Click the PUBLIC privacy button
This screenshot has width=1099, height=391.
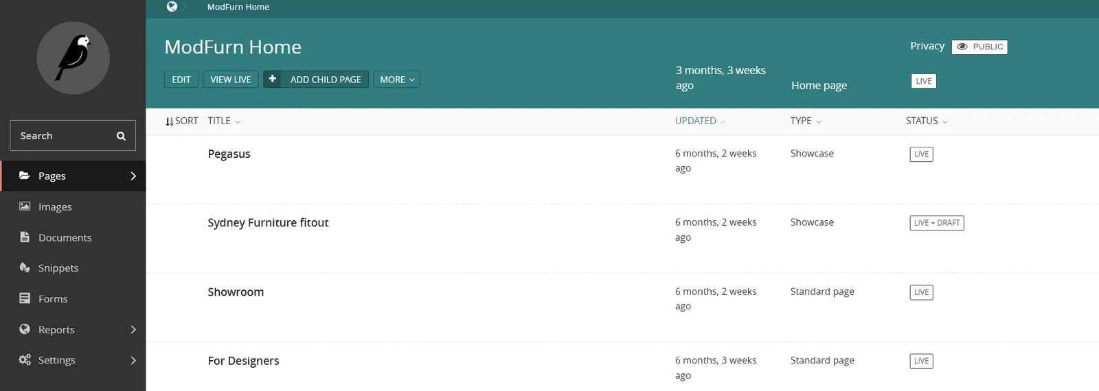tap(979, 47)
